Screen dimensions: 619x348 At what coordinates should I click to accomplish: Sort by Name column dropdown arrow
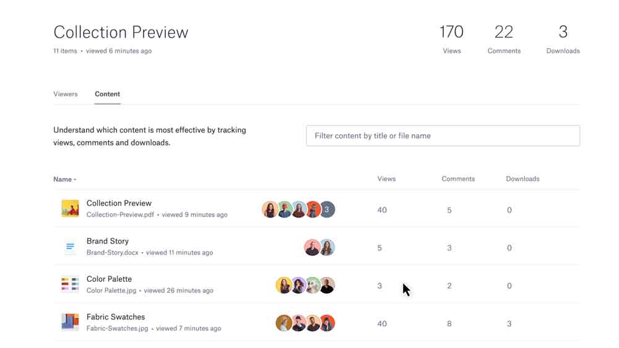point(75,180)
